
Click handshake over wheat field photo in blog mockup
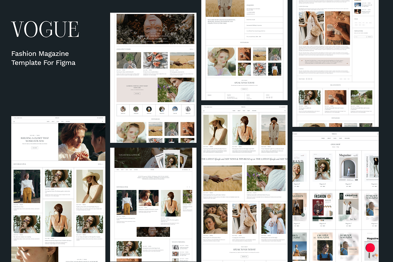click(223, 178)
